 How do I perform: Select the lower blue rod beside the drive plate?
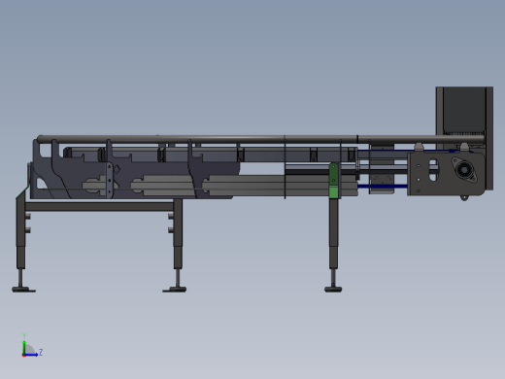(x=383, y=187)
